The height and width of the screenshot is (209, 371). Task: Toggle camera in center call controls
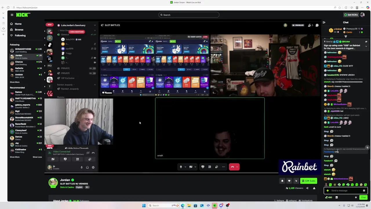point(191,167)
